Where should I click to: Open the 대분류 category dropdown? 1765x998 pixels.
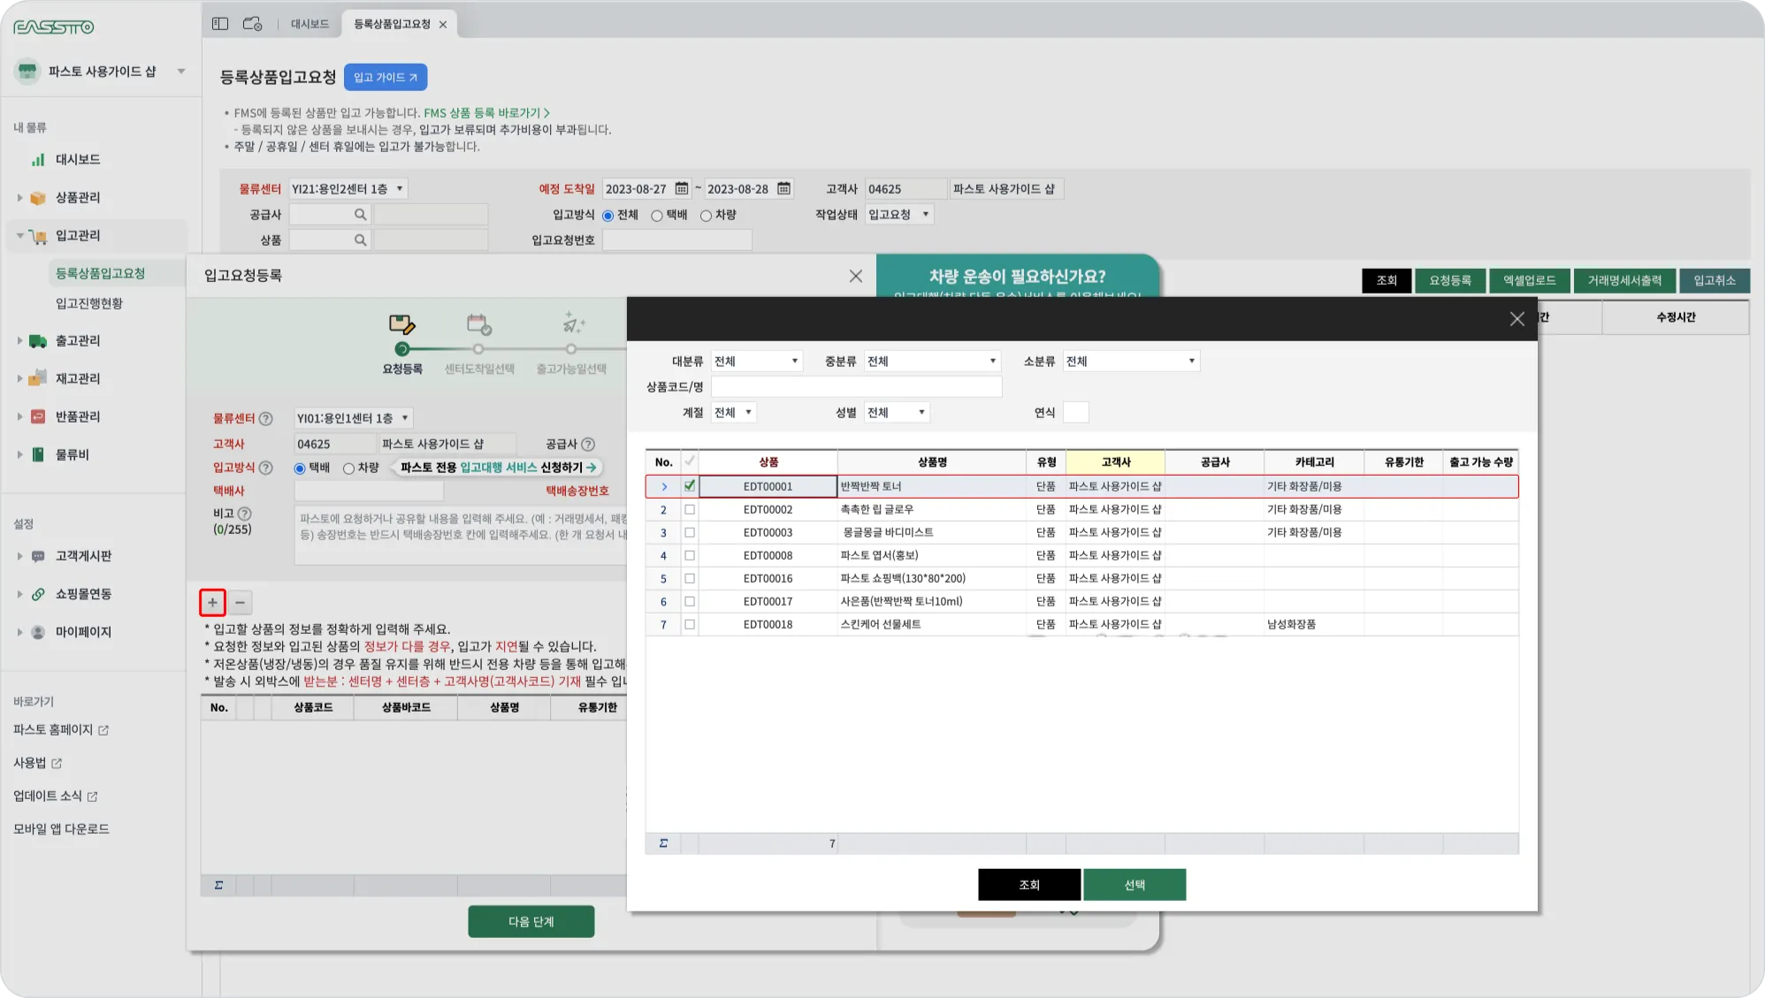pyautogui.click(x=756, y=362)
